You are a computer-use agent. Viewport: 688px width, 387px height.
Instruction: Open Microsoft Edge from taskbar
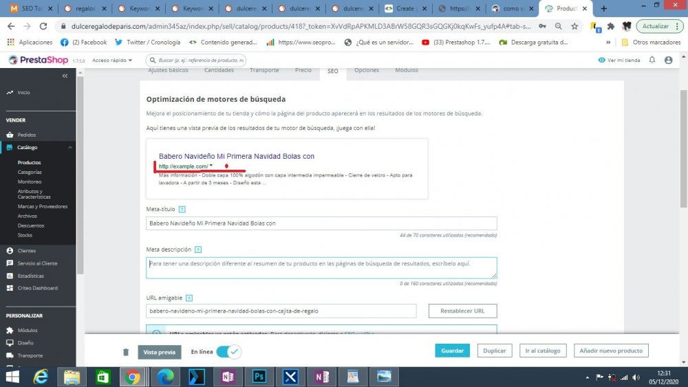click(165, 377)
